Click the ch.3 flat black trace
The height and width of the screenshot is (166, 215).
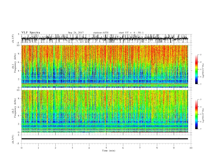(105, 139)
